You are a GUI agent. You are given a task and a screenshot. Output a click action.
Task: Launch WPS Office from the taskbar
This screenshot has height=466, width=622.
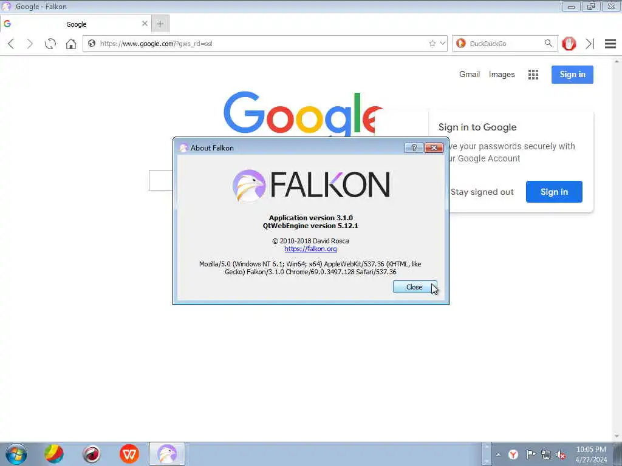pyautogui.click(x=129, y=454)
